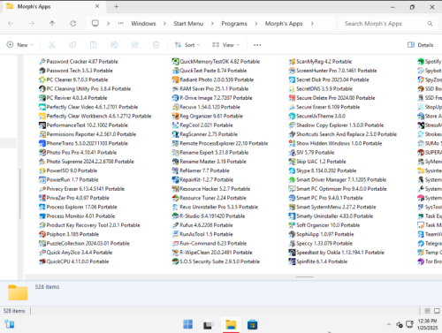Viewport: 442px width, 333px height.
Task: Select the Rufus 4.6.2208 Portable icon
Action: [175, 225]
